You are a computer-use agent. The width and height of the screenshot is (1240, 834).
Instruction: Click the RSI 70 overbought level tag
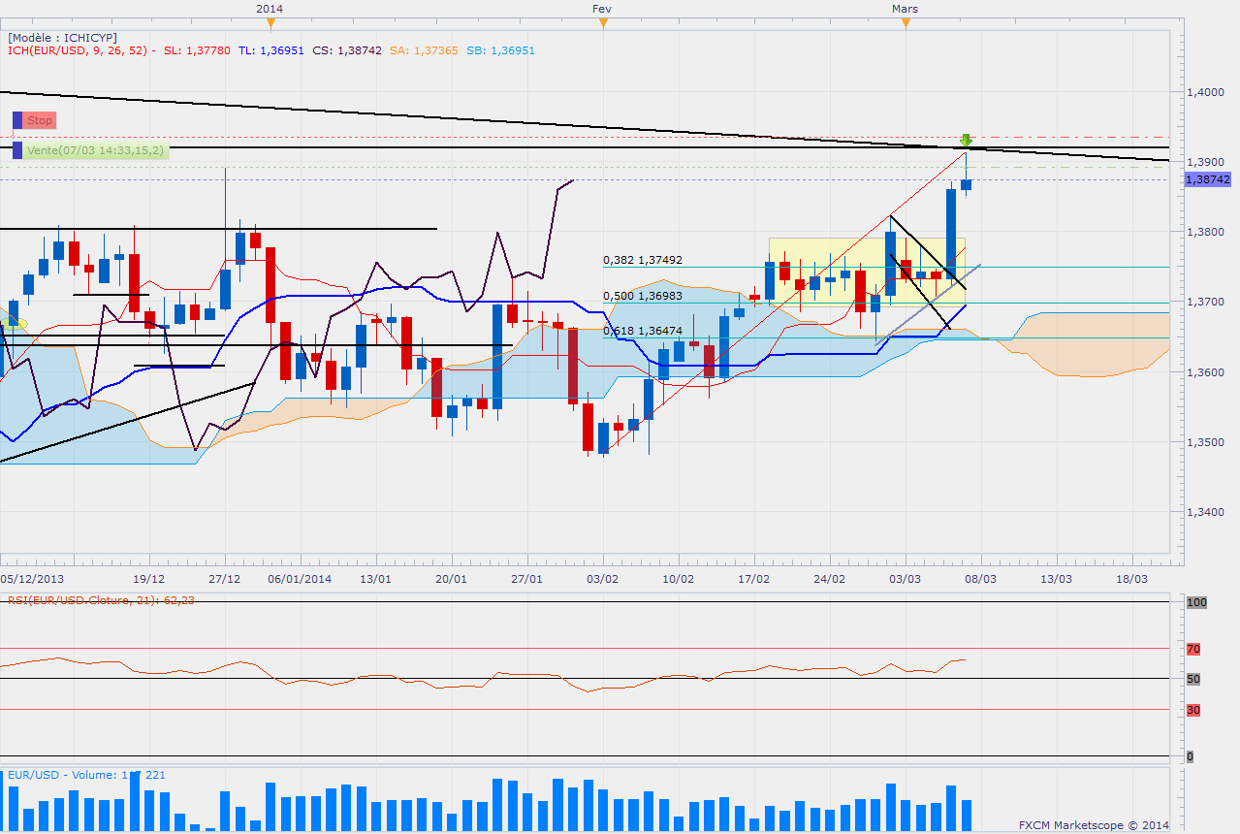coord(1194,649)
